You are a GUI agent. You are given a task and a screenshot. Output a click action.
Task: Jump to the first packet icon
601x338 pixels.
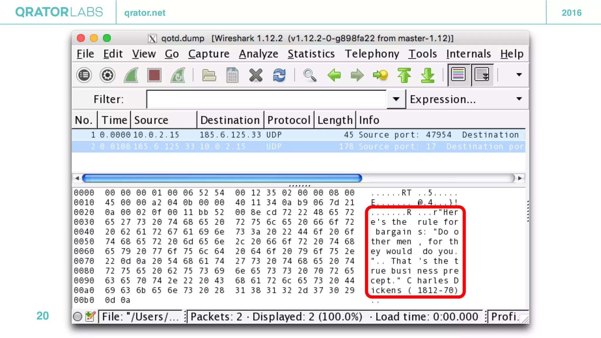[404, 75]
